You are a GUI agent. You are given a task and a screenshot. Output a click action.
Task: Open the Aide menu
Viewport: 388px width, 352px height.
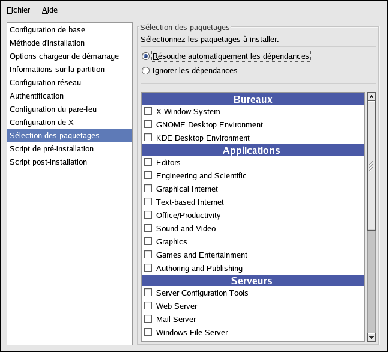tap(50, 10)
